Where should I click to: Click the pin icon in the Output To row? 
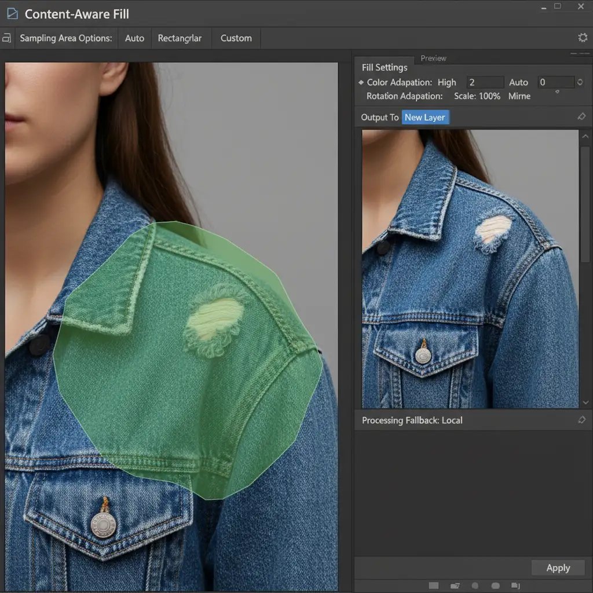point(581,117)
